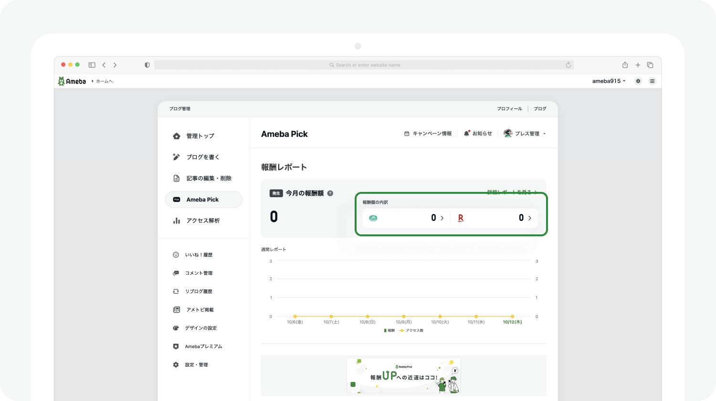Select アクセス解析 in the sidebar
Viewport: 716px width, 401px height.
point(203,221)
